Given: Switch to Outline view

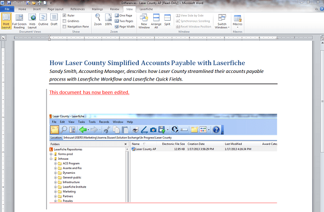Looking at the screenshot, I should 43,20.
